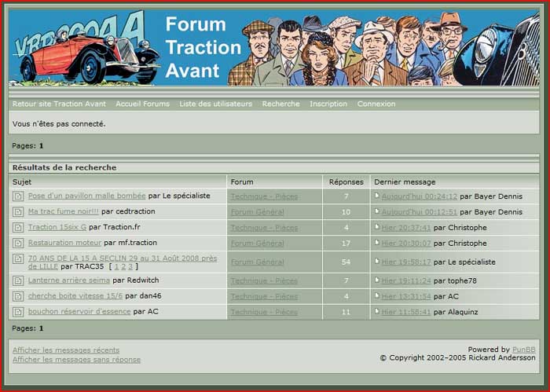Open last message 'Hier 20:30:07'

[x=406, y=243]
